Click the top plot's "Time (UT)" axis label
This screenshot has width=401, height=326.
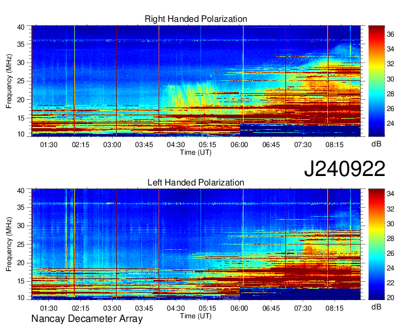[x=196, y=152]
